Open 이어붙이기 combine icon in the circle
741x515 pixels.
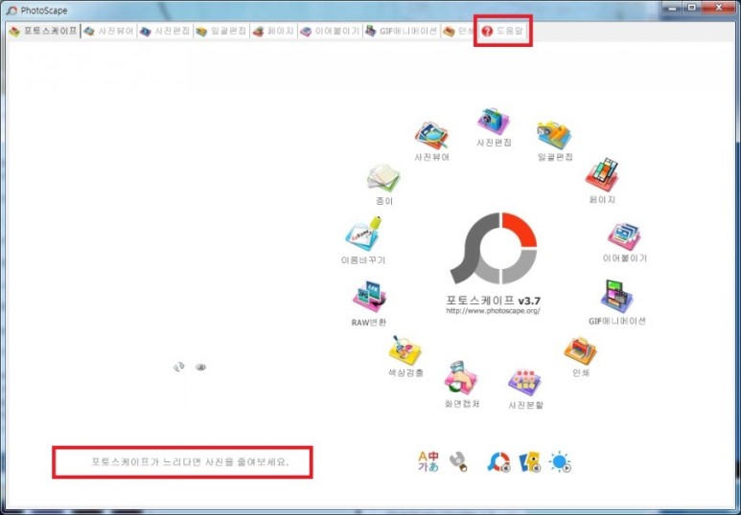click(x=624, y=237)
